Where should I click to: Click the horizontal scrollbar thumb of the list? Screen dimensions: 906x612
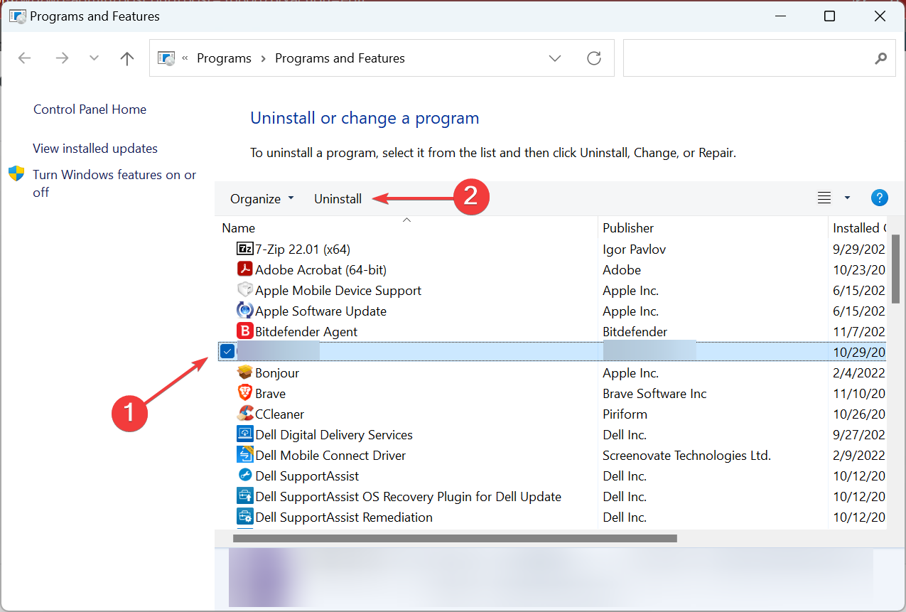point(455,539)
